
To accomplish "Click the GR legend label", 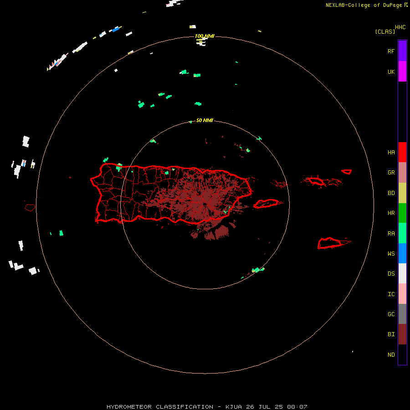I will (391, 173).
